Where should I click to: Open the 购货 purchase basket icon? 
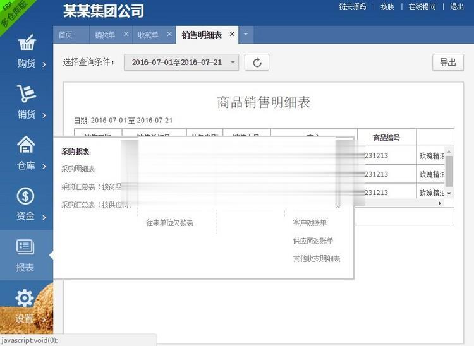point(27,42)
